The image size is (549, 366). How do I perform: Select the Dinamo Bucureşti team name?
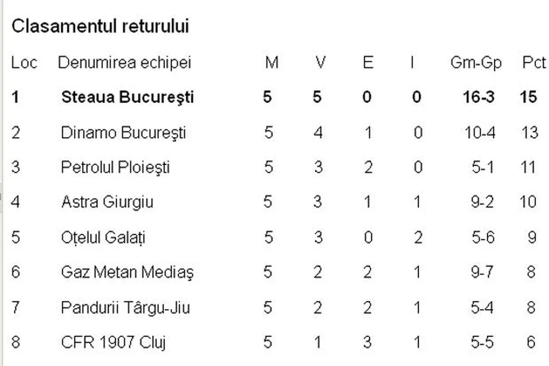(x=123, y=132)
